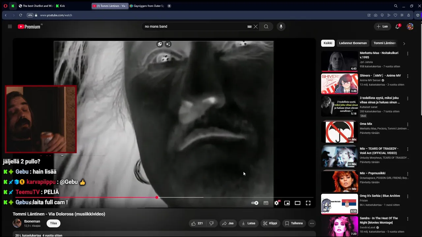Image resolution: width=422 pixels, height=237 pixels.
Task: Open the YouTube account avatar menu
Action: pos(410,26)
